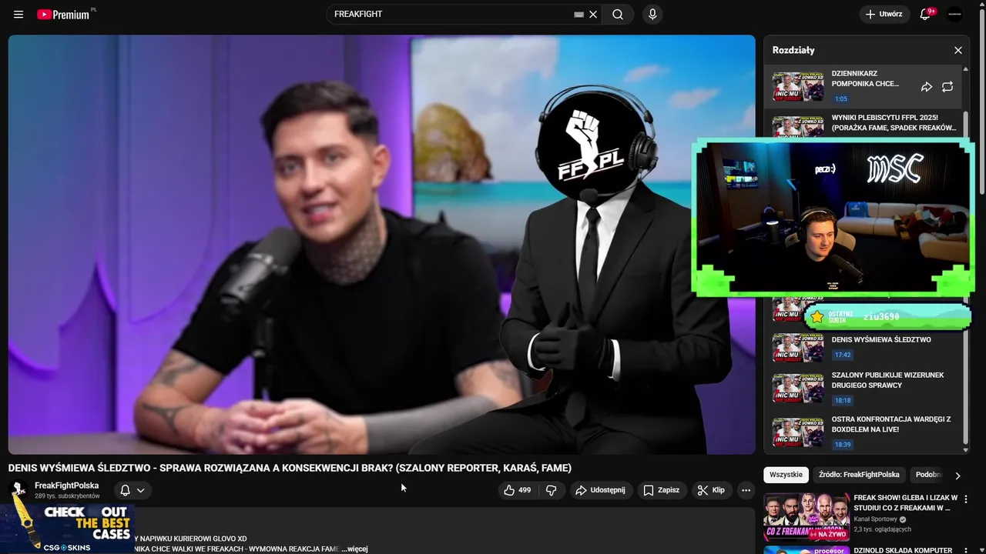
Task: Click the CSG Skins CHECK OUT banner
Action: tap(68, 529)
